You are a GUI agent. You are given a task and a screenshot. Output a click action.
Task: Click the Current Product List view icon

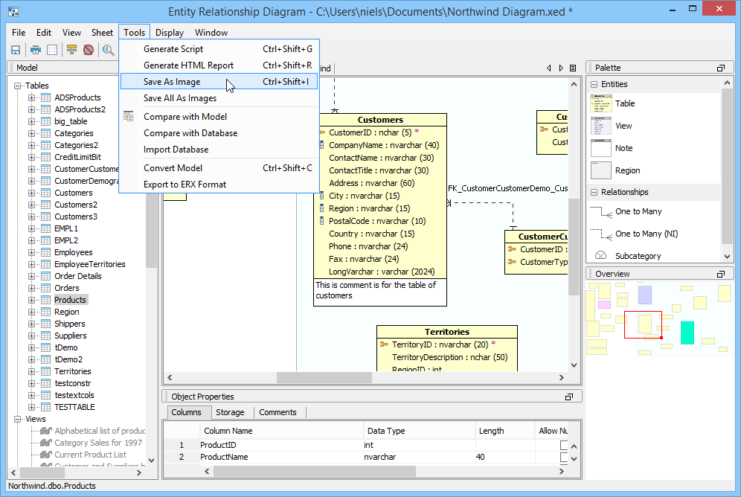tap(46, 455)
